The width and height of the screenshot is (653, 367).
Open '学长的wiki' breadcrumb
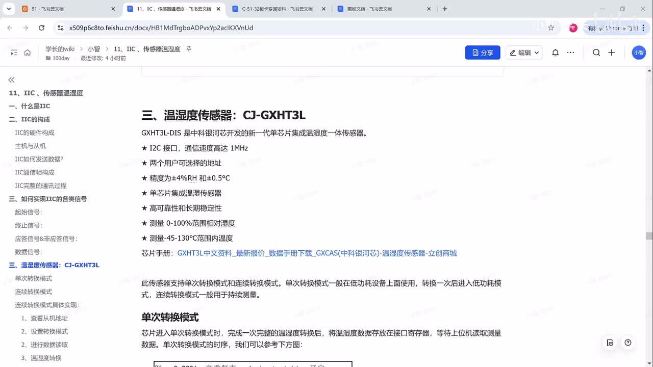pos(60,49)
